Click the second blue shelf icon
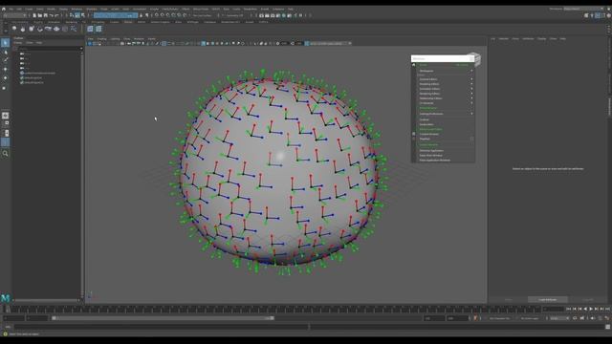The height and width of the screenshot is (344, 612). [x=98, y=29]
